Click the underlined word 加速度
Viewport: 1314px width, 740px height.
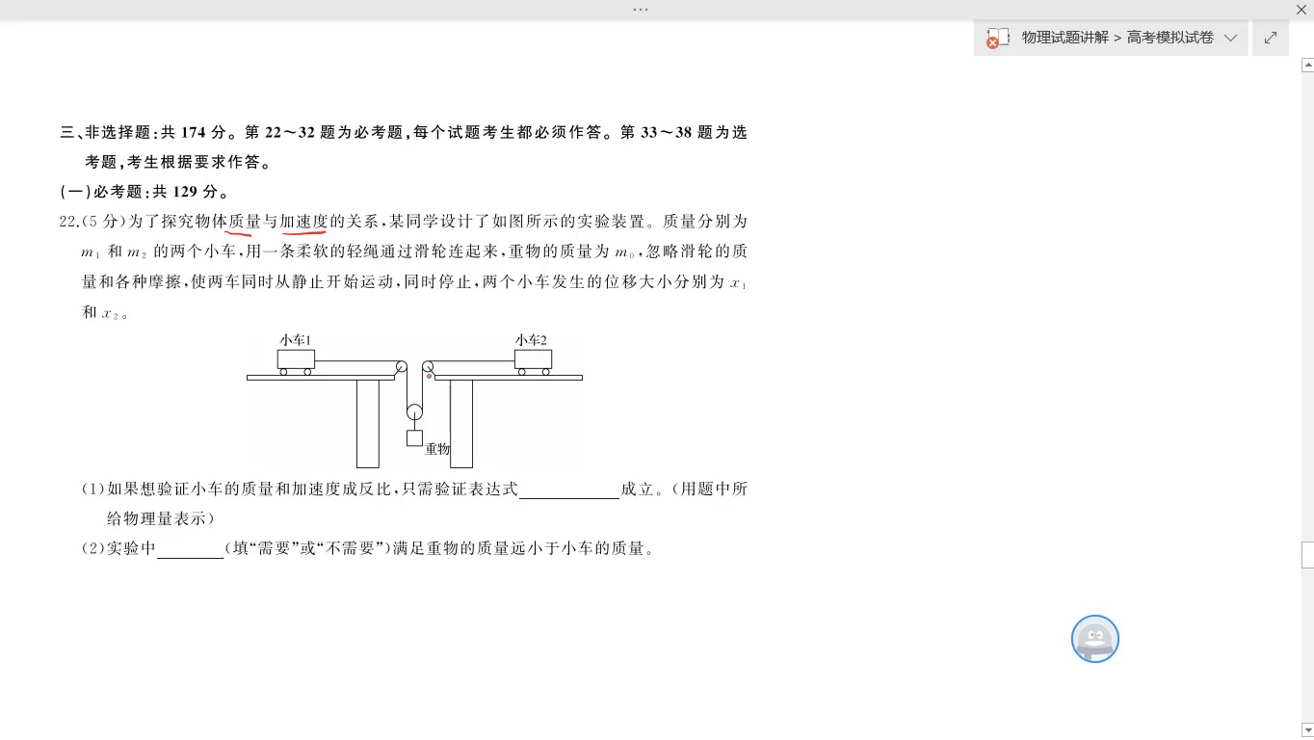coord(304,222)
